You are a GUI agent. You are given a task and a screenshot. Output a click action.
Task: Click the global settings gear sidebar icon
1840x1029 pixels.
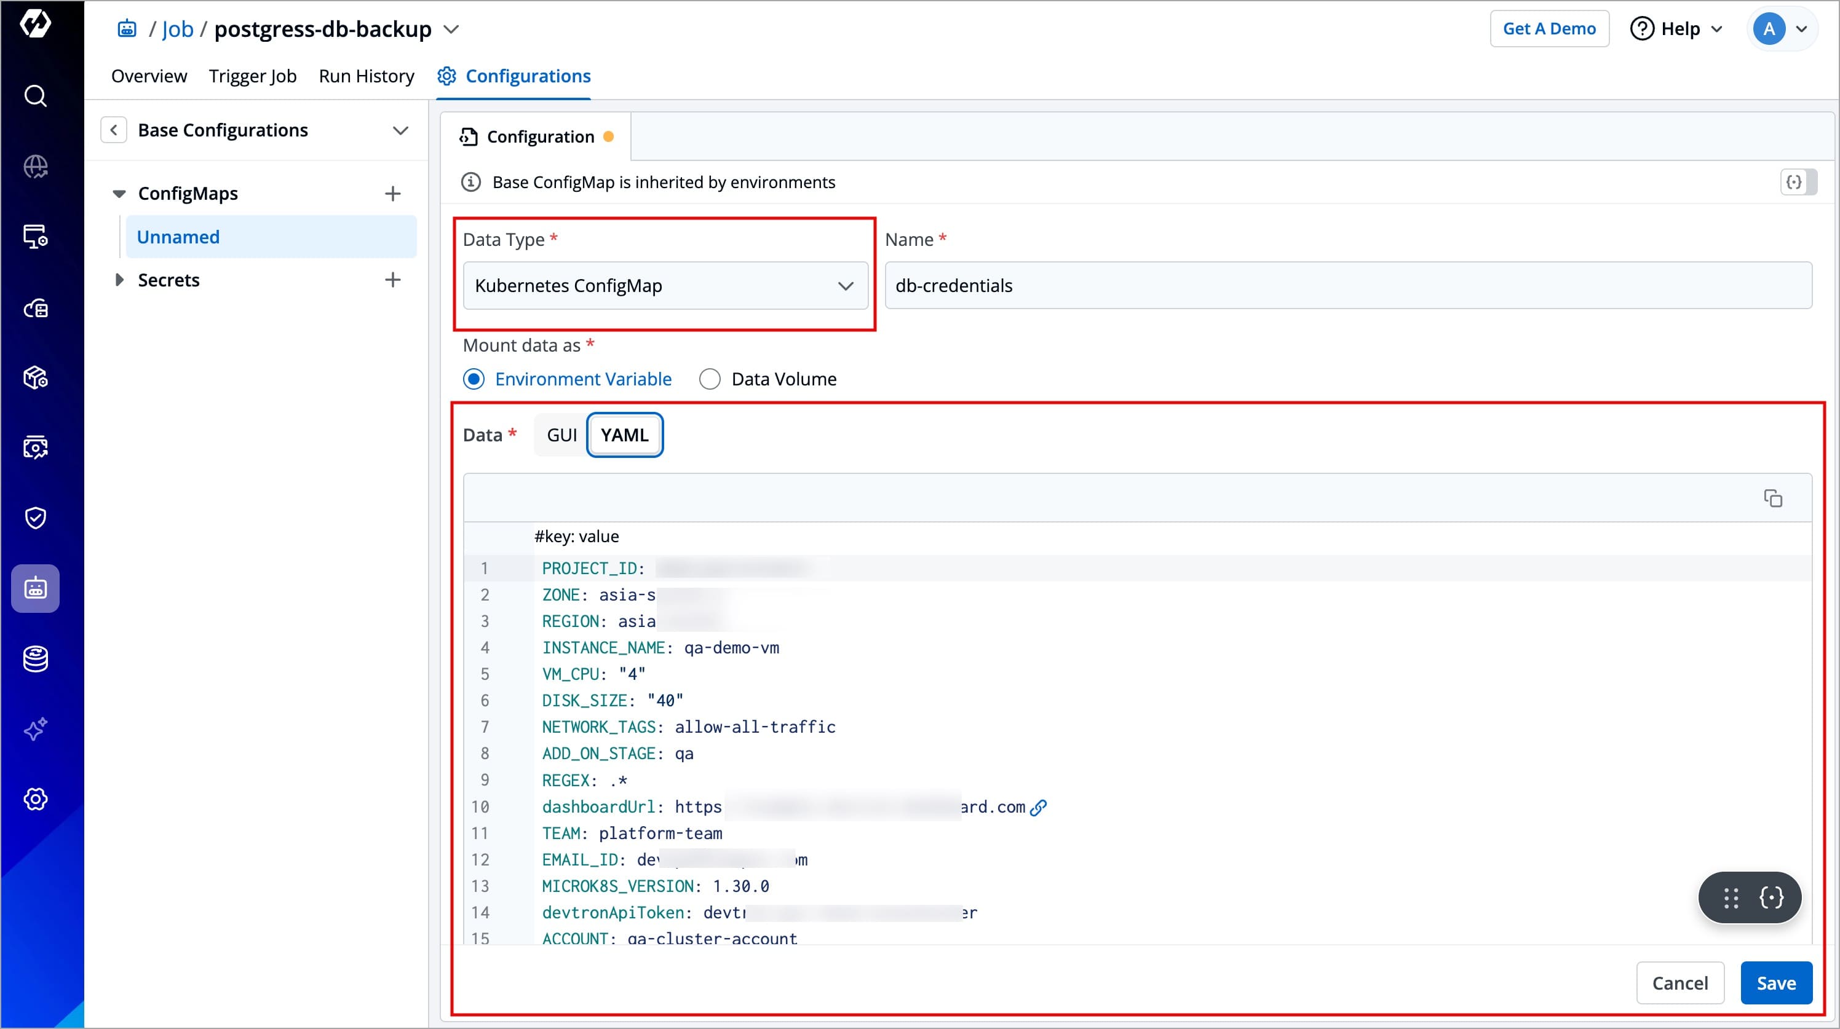[35, 798]
